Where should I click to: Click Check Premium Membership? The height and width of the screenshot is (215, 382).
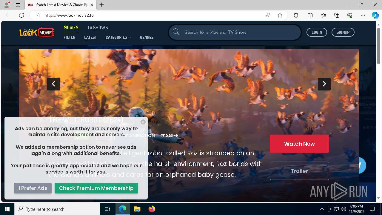pos(96,188)
